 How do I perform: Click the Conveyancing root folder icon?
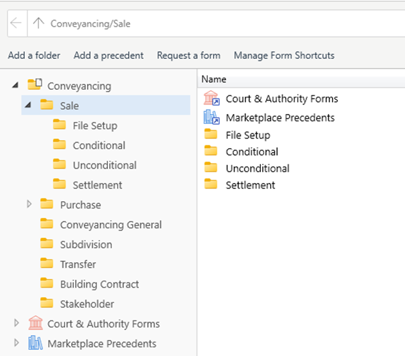pos(35,84)
